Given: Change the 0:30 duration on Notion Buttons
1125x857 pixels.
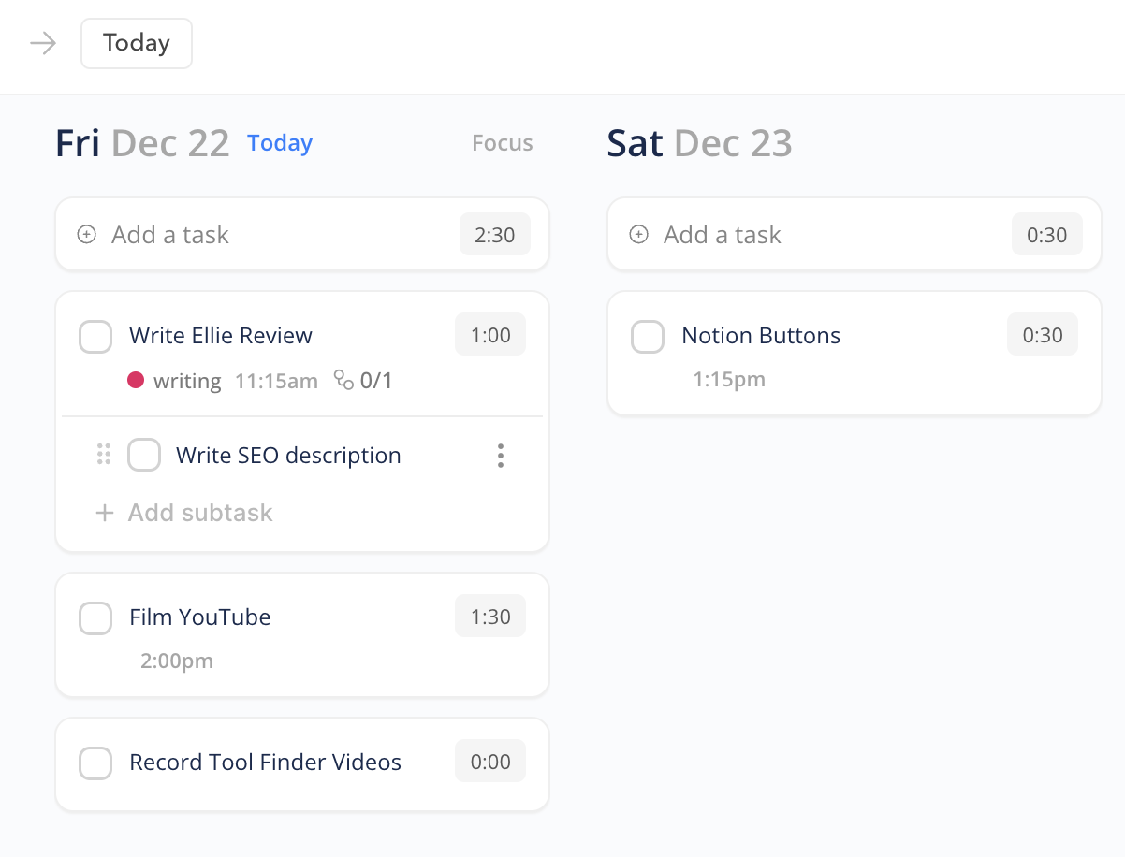Looking at the screenshot, I should click(x=1042, y=334).
